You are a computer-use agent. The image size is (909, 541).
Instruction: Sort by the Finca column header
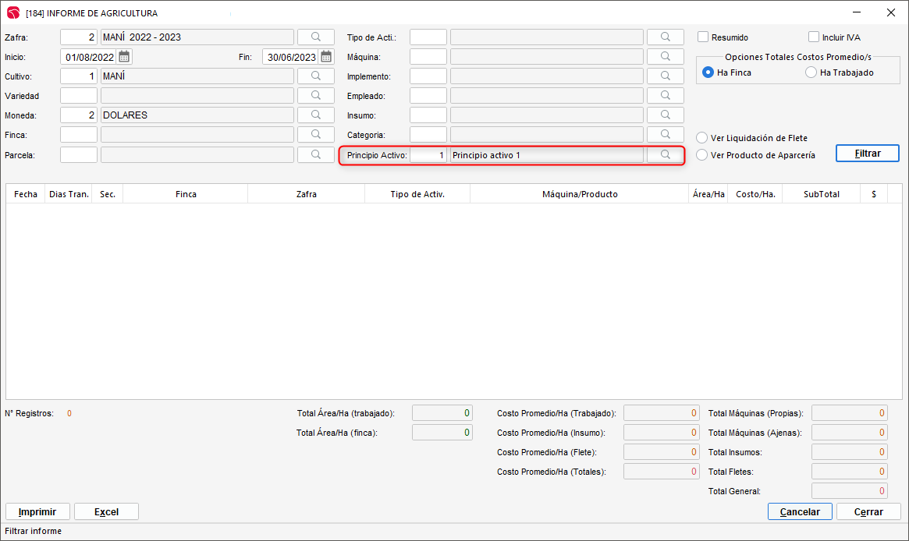[186, 194]
